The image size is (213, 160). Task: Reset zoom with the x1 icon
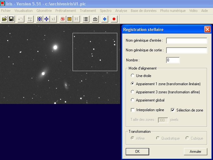pos(53,19)
